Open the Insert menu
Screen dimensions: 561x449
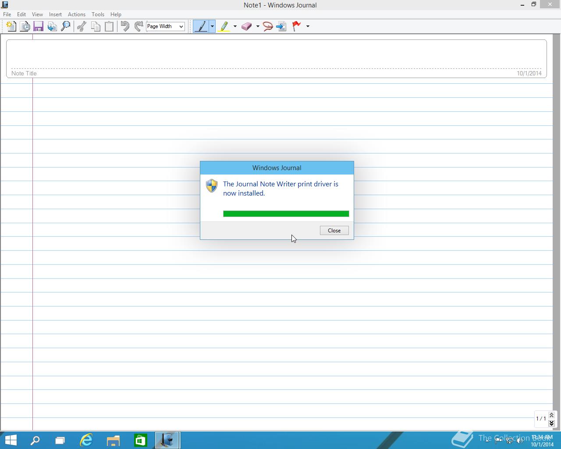click(55, 14)
